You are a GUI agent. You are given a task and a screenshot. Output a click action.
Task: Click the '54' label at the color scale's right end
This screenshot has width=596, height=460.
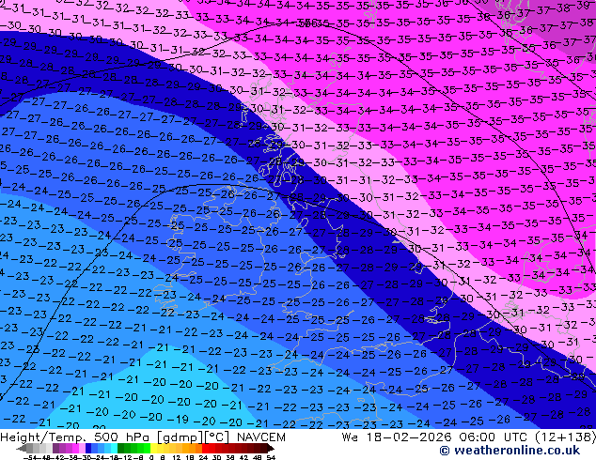[x=271, y=458]
